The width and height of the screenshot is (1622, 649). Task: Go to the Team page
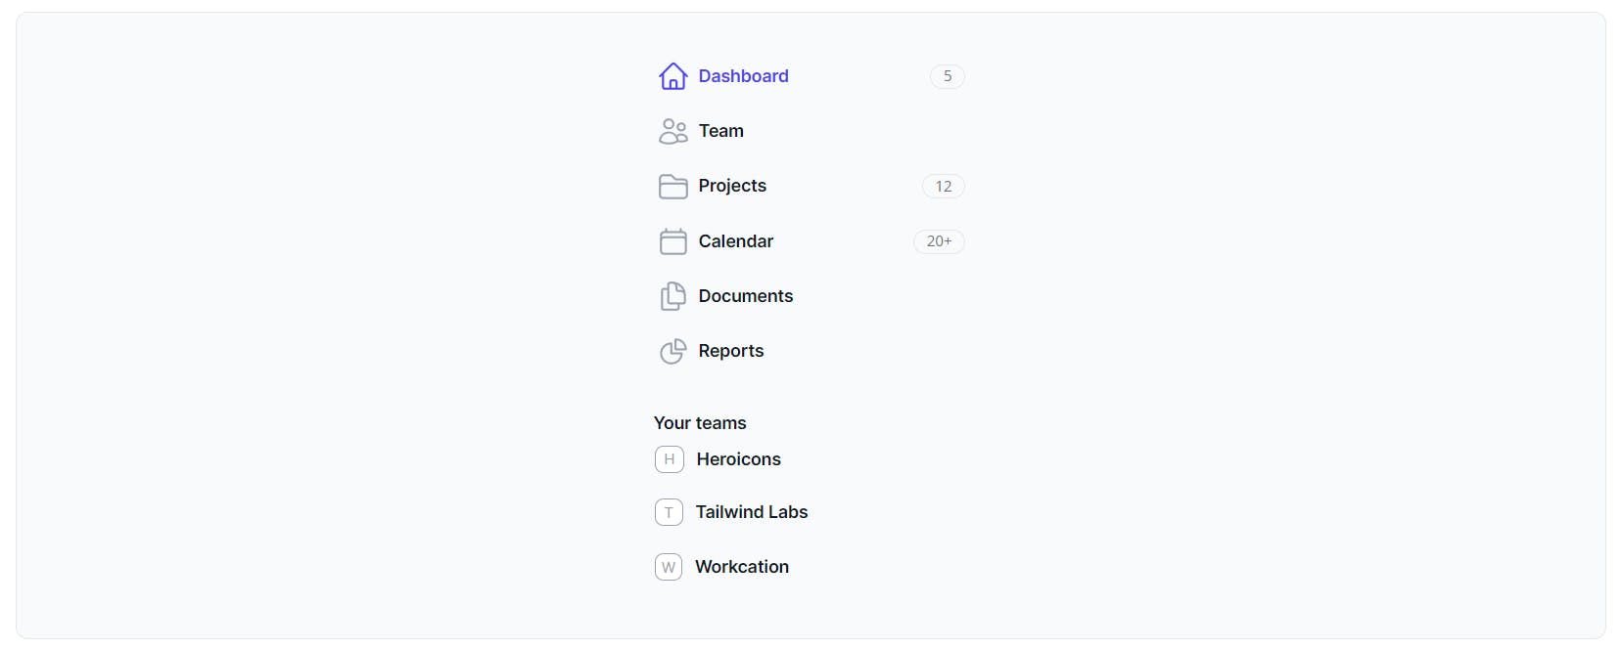pyautogui.click(x=811, y=131)
